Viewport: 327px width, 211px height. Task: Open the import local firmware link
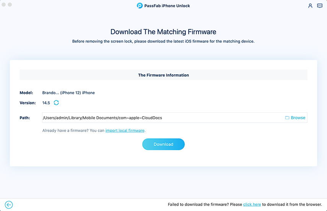(125, 131)
